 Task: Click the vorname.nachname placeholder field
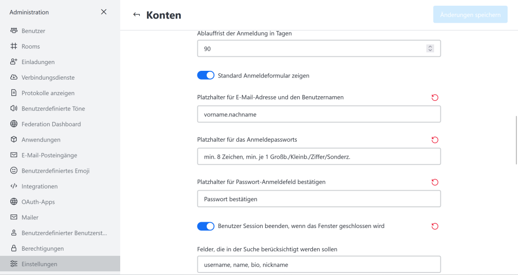319,114
